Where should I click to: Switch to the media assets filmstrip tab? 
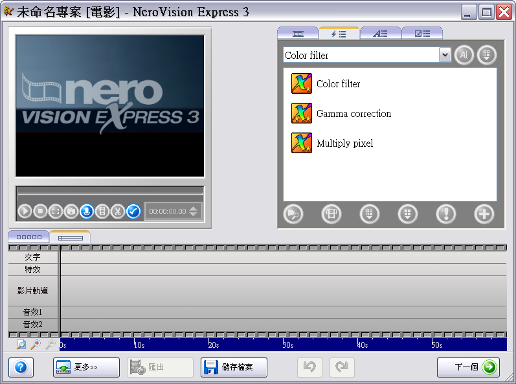point(298,34)
